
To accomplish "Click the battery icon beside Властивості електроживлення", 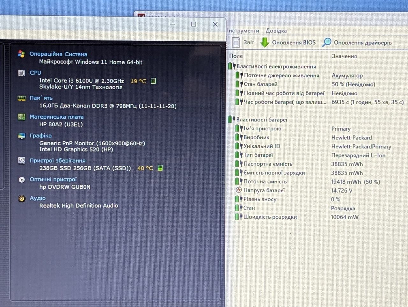I will click(232, 66).
